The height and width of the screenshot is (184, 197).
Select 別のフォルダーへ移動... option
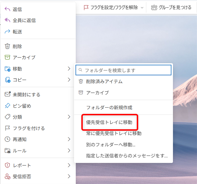tap(111, 145)
